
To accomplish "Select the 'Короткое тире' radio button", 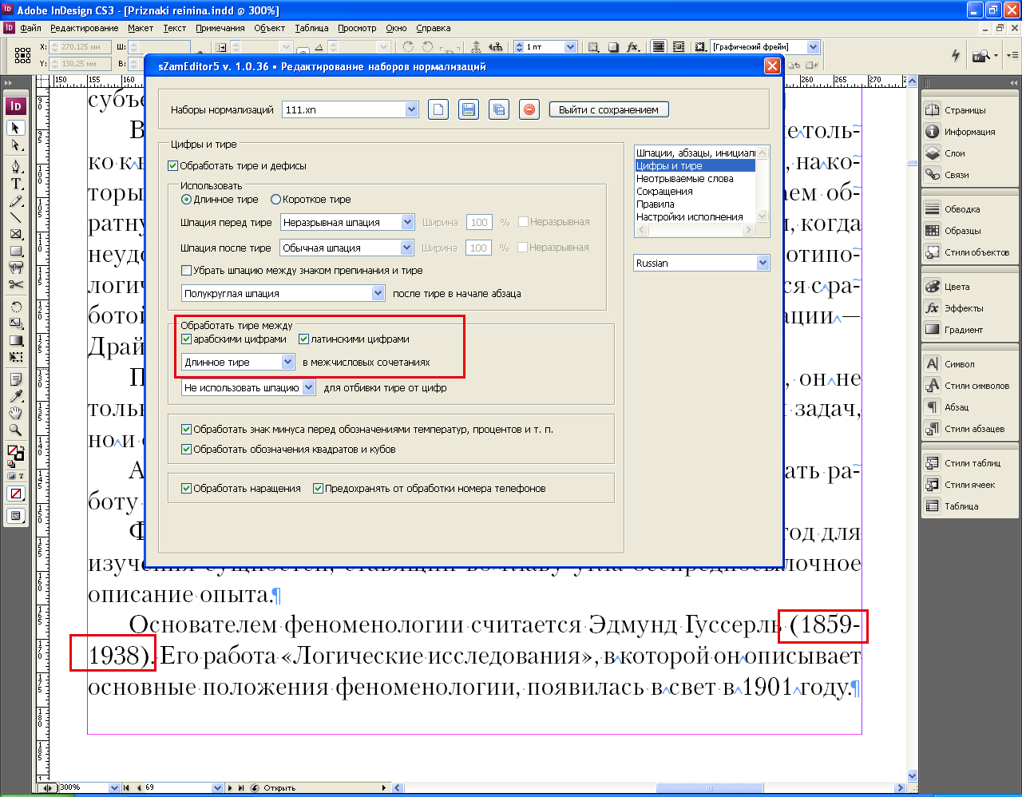I will [x=276, y=200].
